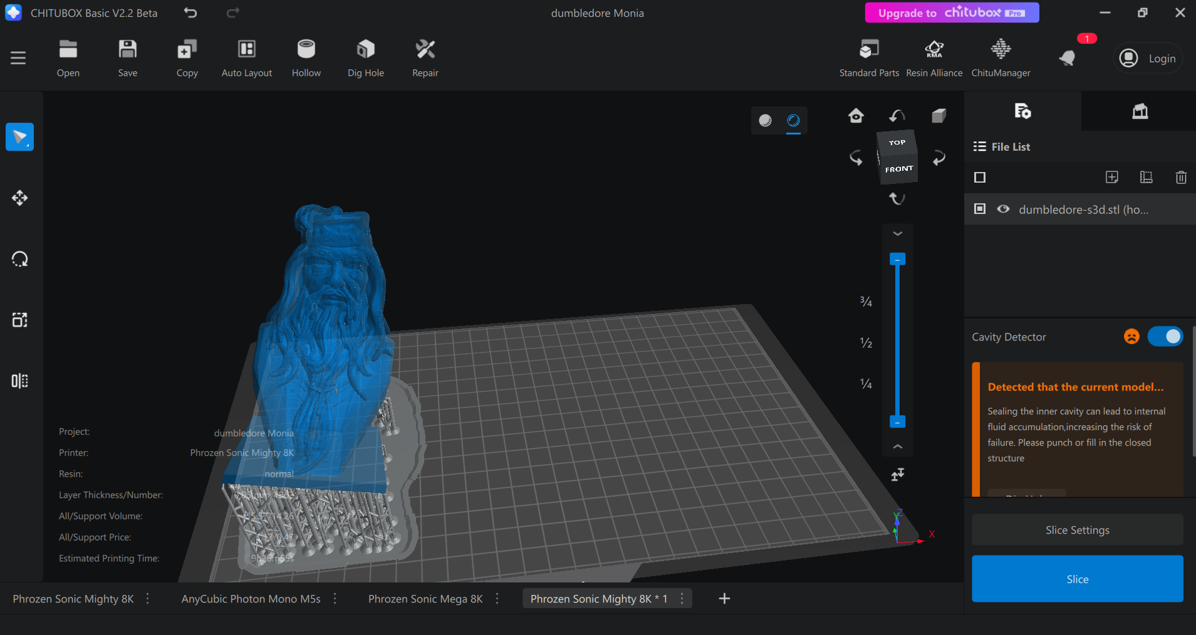The image size is (1196, 635).
Task: Choose the Scale tool in sidebar
Action: click(x=19, y=320)
